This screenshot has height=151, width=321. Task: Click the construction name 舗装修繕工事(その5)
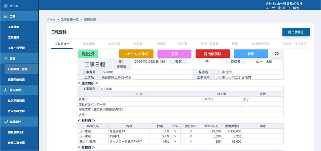[x=116, y=78]
